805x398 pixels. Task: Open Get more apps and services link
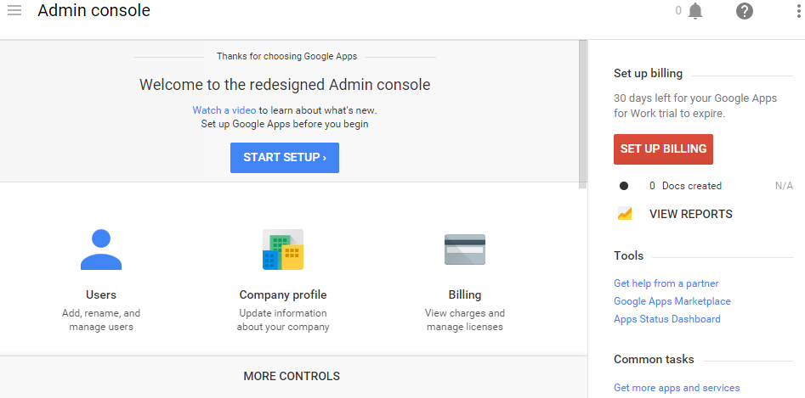(x=677, y=388)
